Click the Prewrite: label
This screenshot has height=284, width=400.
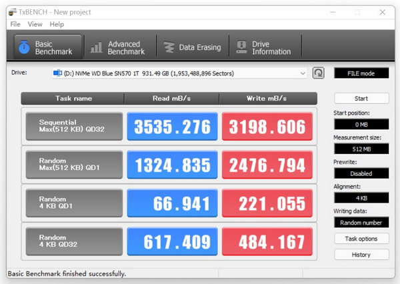[345, 162]
